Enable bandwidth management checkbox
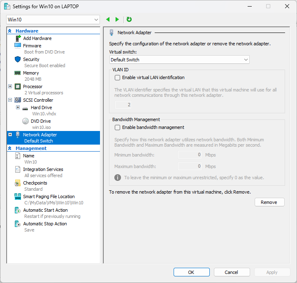 (x=118, y=128)
